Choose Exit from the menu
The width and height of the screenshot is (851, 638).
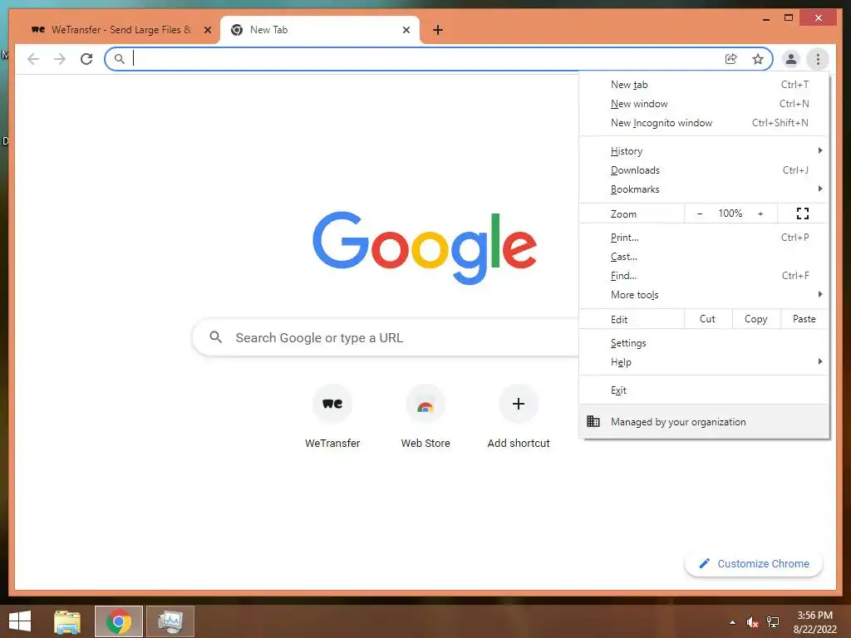[x=704, y=390]
